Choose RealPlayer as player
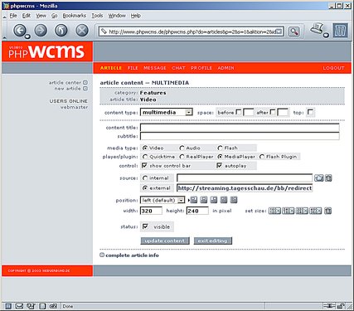This screenshot has height=311, width=354. [x=182, y=157]
